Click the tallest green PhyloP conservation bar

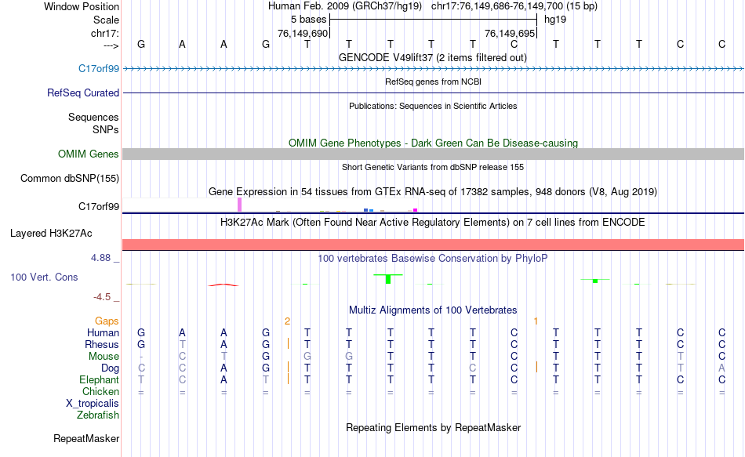[388, 279]
